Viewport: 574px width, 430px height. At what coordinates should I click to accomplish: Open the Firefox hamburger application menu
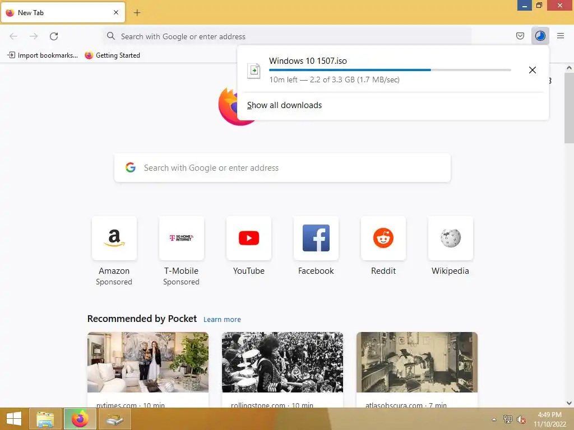coord(560,36)
